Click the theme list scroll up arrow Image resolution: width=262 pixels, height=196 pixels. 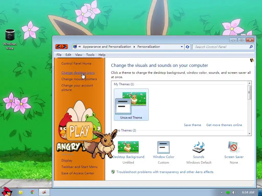(x=249, y=83)
